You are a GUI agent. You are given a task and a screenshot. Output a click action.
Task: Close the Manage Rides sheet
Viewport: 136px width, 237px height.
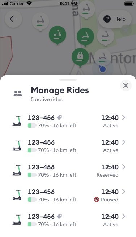(x=126, y=85)
